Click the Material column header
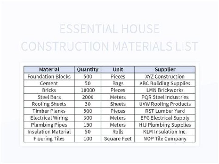This screenshot has height=164, width=219. pos(49,69)
